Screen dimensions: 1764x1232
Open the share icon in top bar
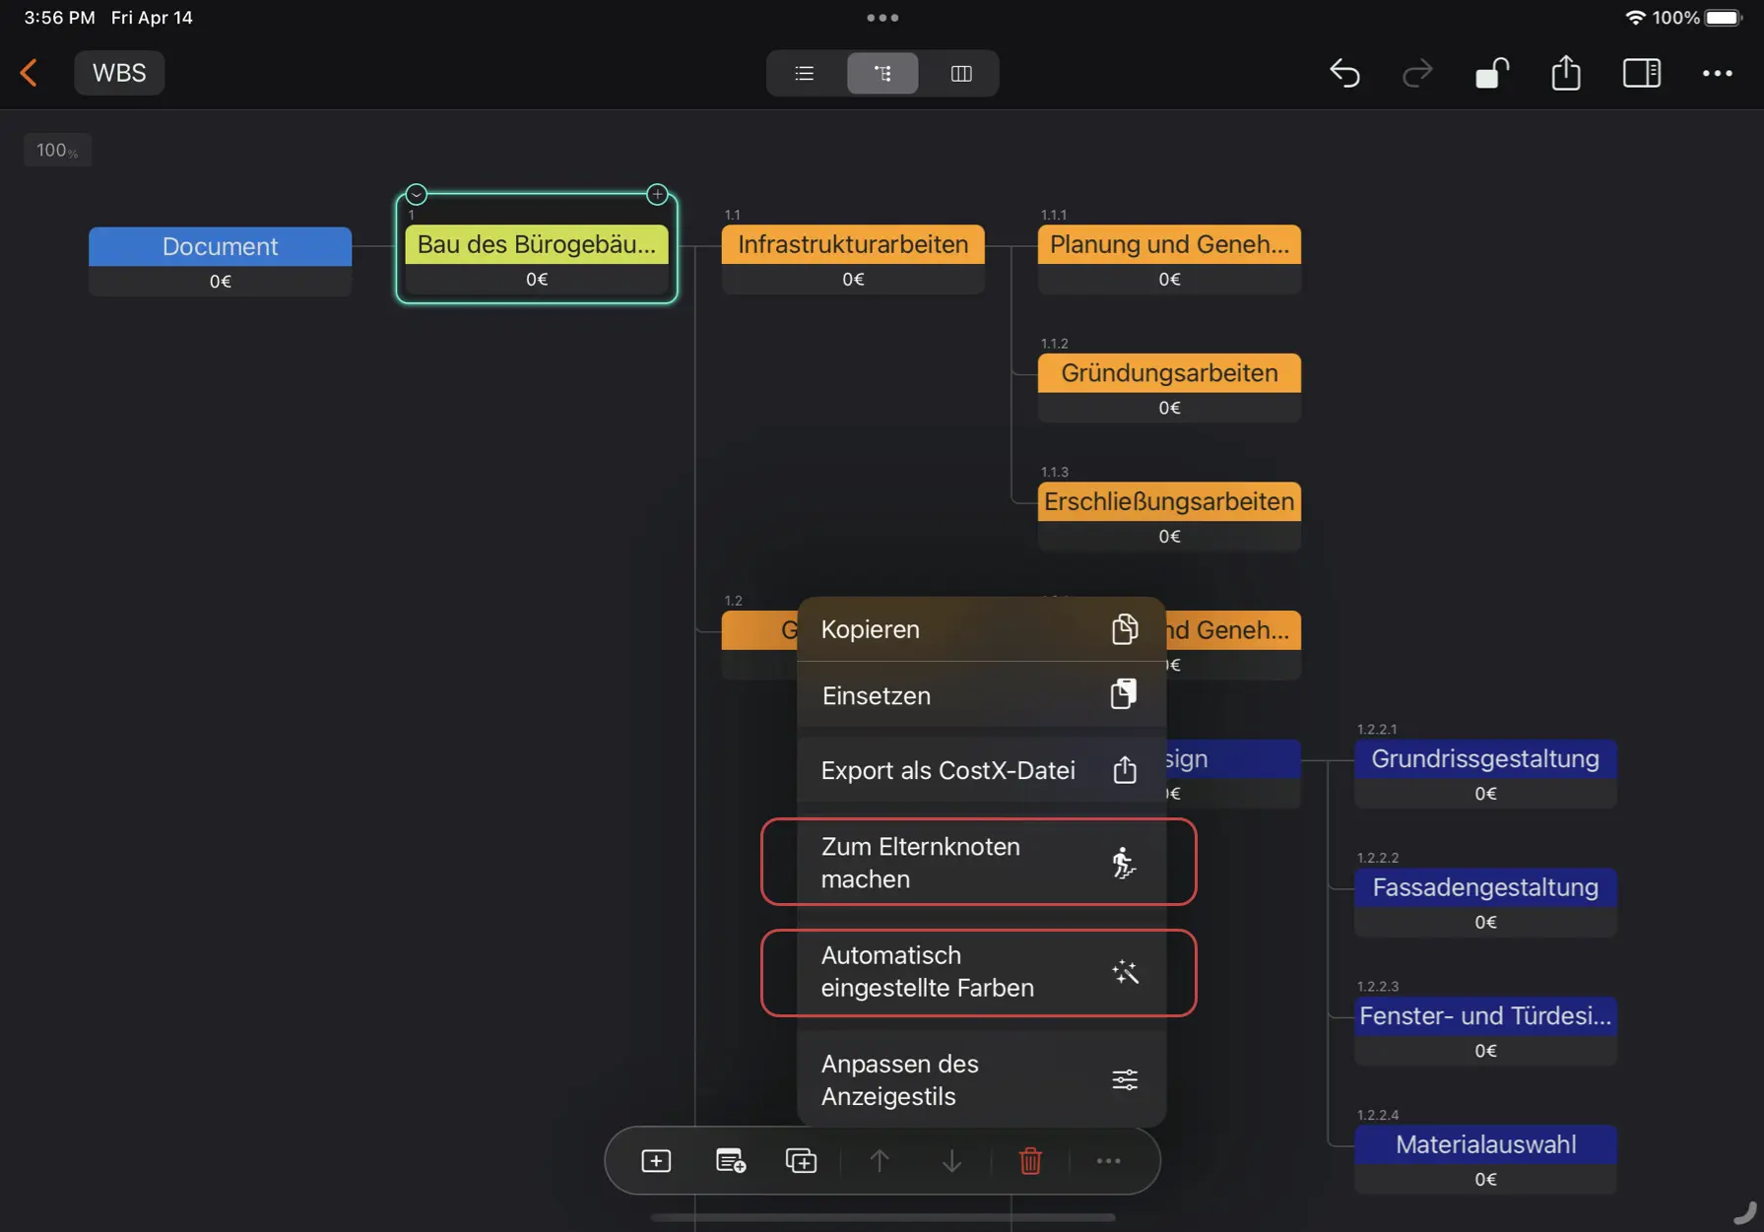(1565, 73)
